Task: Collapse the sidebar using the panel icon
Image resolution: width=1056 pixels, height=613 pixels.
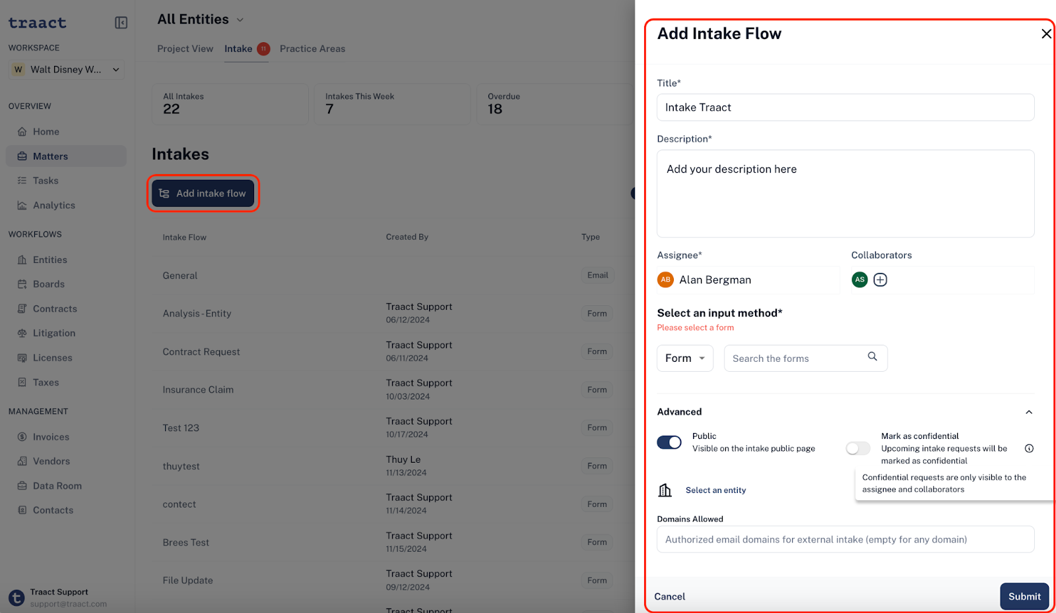Action: pyautogui.click(x=121, y=23)
